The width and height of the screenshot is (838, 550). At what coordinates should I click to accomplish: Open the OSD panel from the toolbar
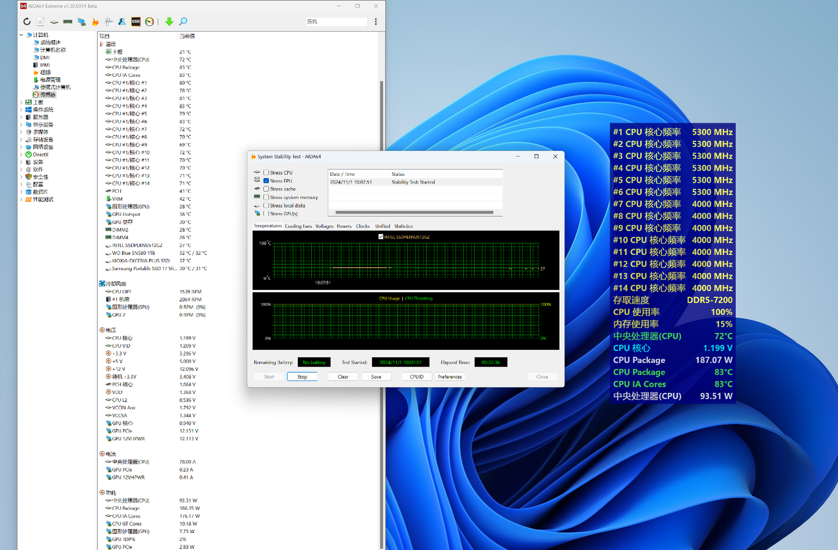136,22
